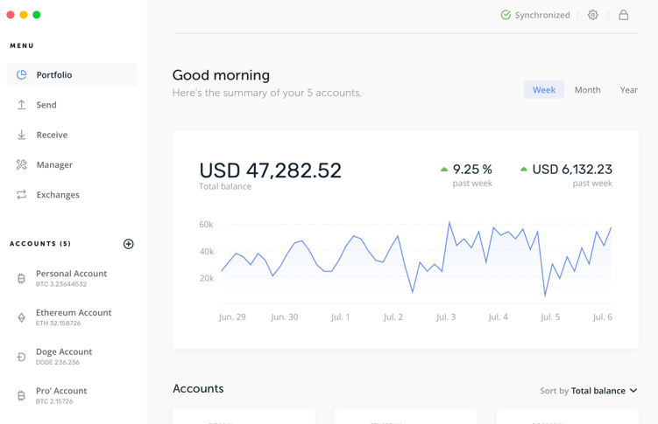Click the balance chart peak near Jul. 3
The width and height of the screenshot is (658, 424).
point(449,223)
